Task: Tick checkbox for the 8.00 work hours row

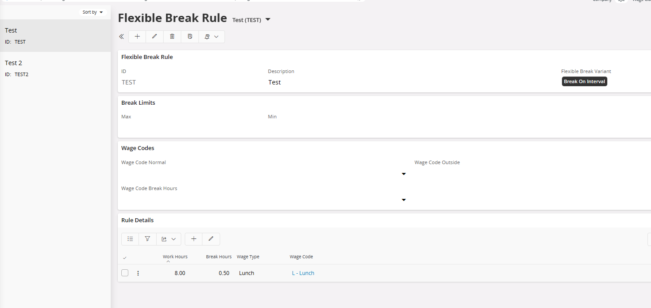Action: click(x=125, y=273)
